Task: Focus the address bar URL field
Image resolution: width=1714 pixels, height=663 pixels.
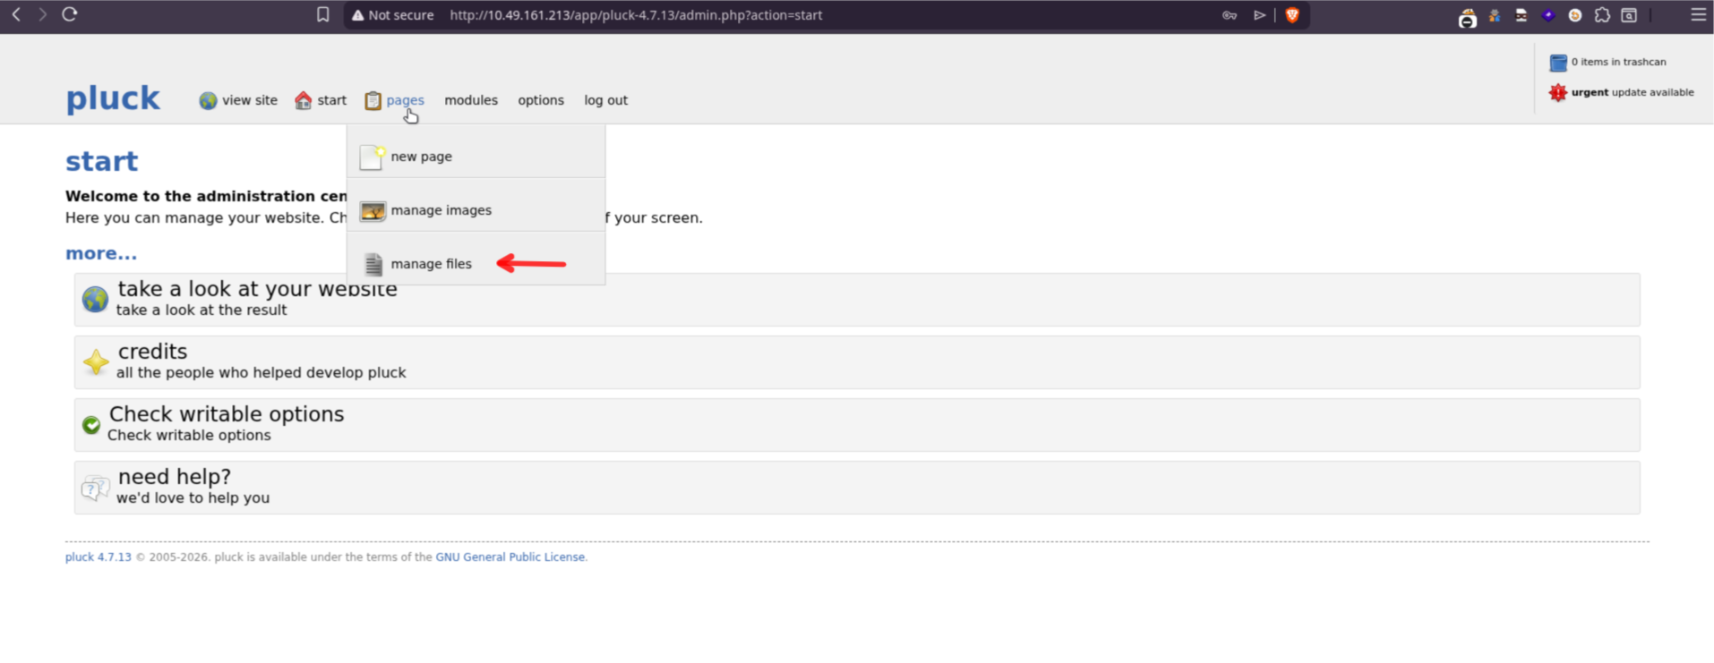Action: pyautogui.click(x=636, y=15)
